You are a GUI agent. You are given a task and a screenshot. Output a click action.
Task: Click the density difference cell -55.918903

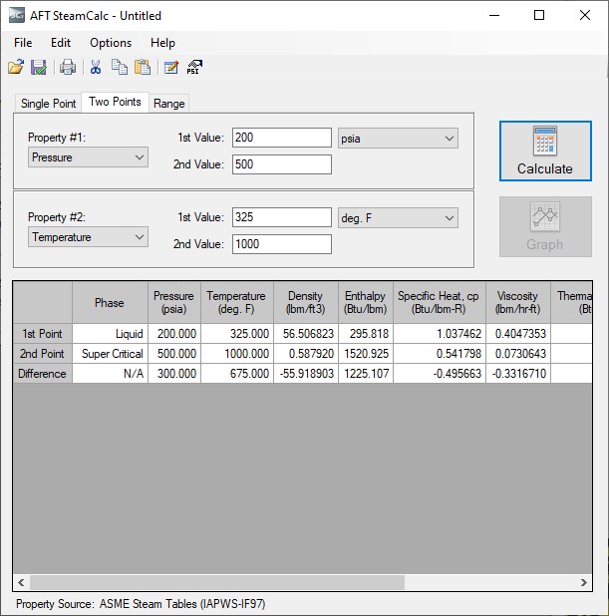[x=306, y=373]
